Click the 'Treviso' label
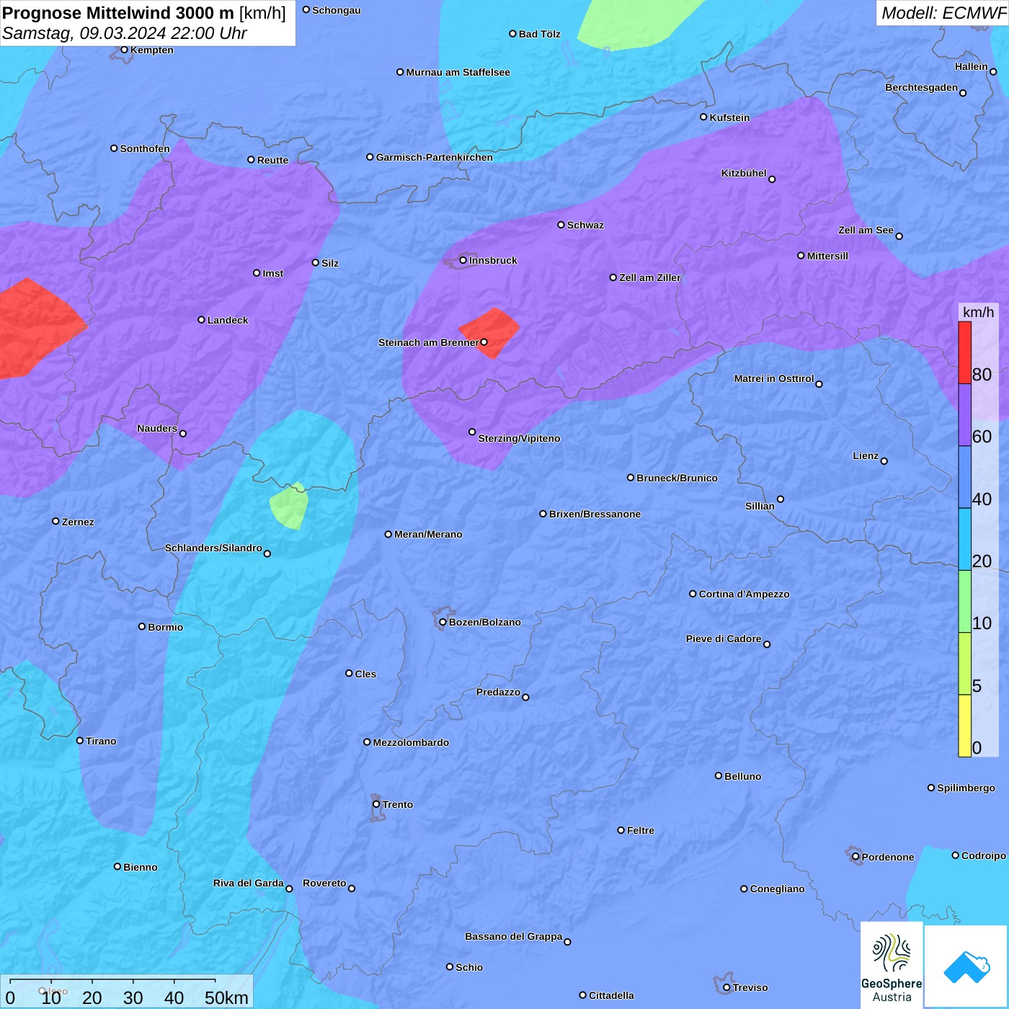The image size is (1009, 1009). [750, 987]
